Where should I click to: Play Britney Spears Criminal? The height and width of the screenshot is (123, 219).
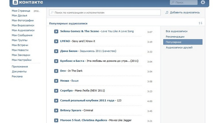coord(56,110)
